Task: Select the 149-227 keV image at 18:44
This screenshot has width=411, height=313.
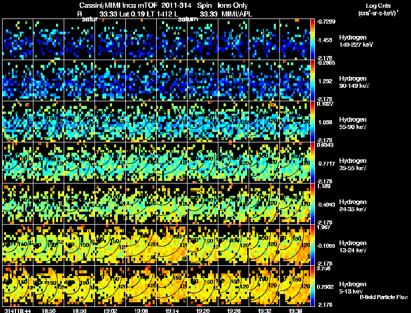Action: 18,40
